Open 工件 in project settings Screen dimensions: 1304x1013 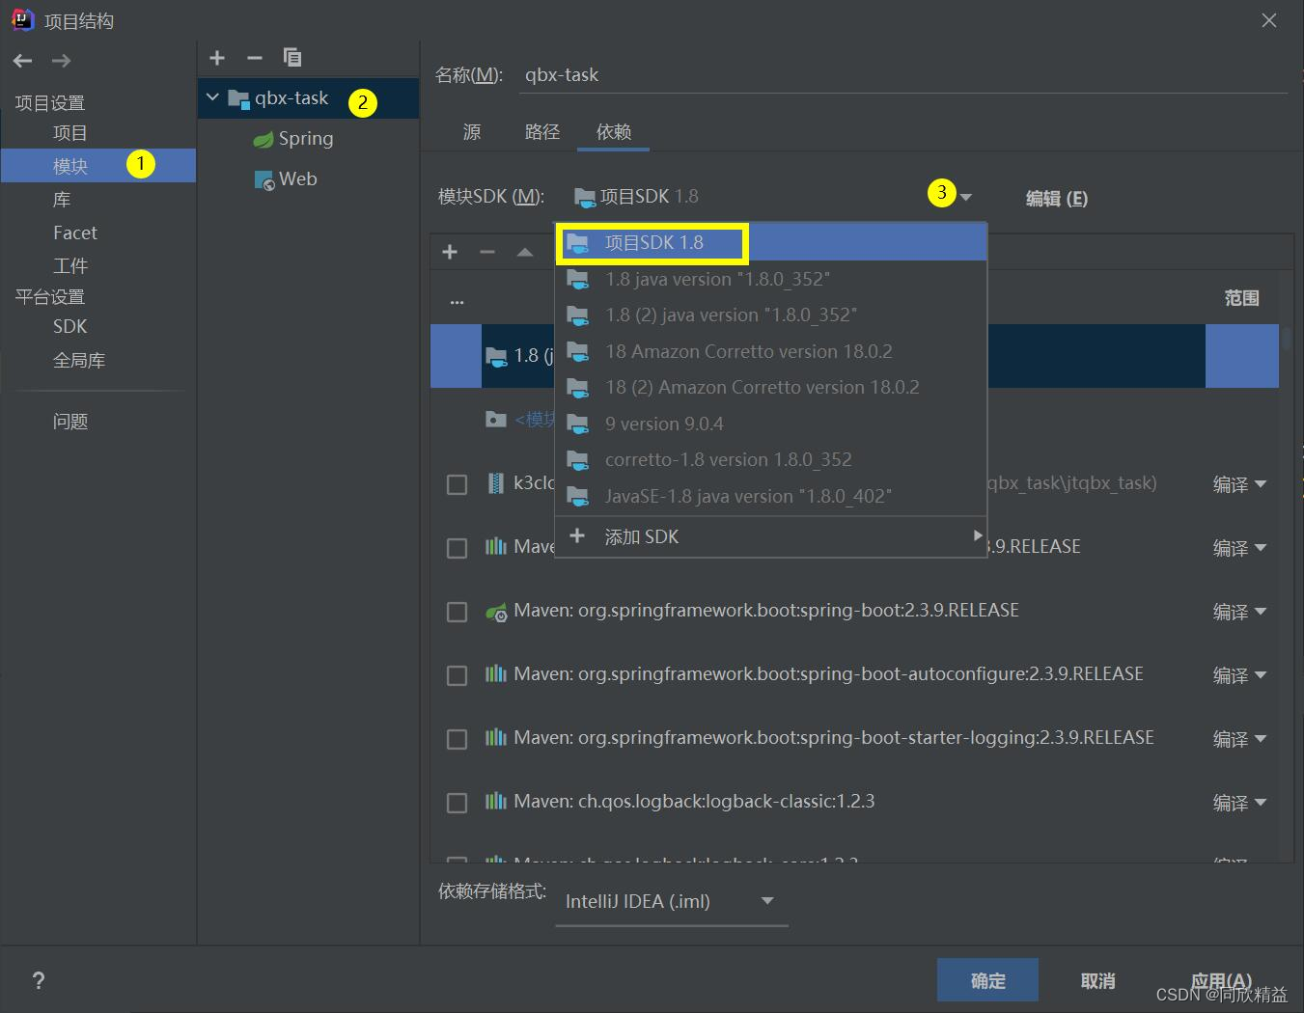(x=70, y=265)
